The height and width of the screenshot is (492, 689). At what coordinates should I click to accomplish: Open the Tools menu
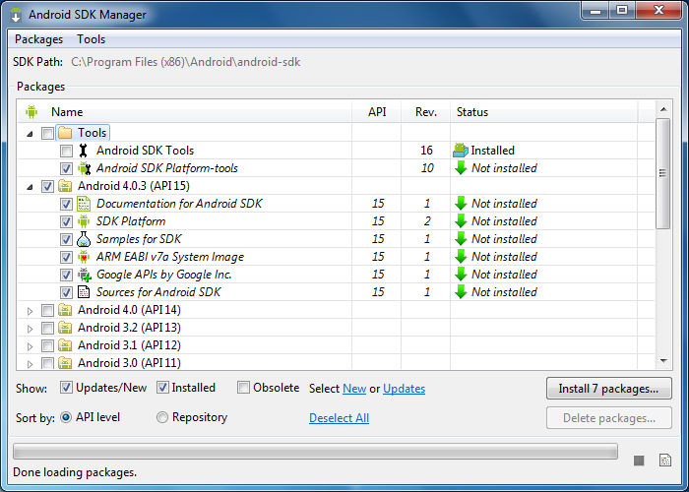(91, 39)
